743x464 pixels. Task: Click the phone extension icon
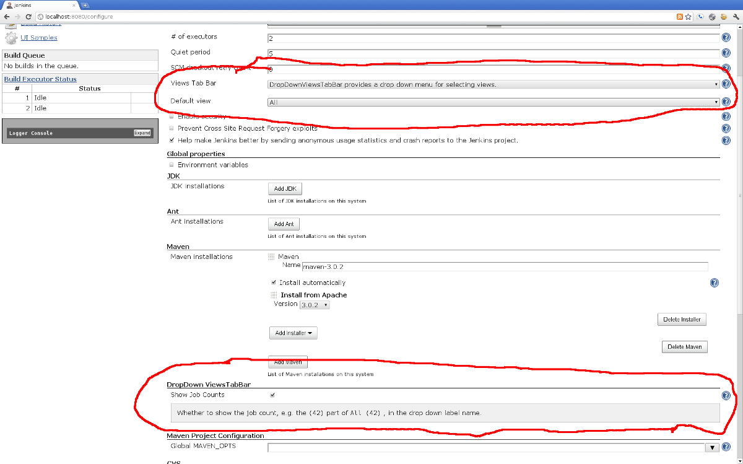(700, 17)
